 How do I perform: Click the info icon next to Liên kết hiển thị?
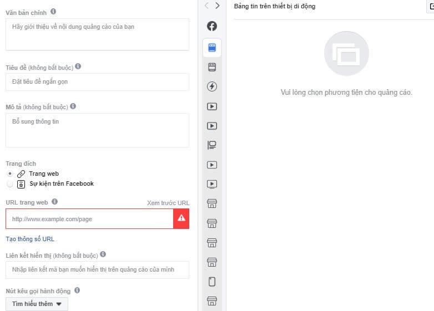[x=103, y=254]
